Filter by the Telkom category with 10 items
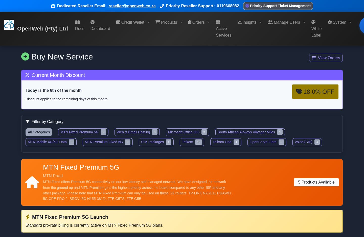The height and width of the screenshot is (237, 364). [192, 142]
